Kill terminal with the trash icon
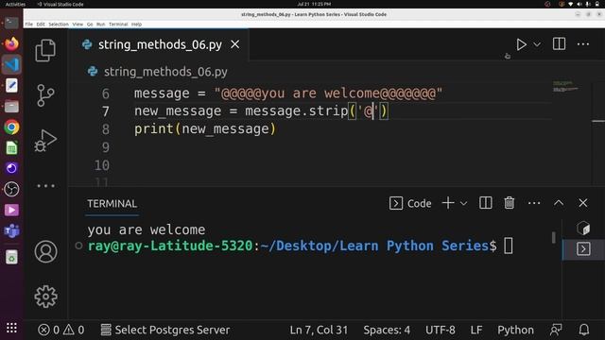 (x=510, y=203)
